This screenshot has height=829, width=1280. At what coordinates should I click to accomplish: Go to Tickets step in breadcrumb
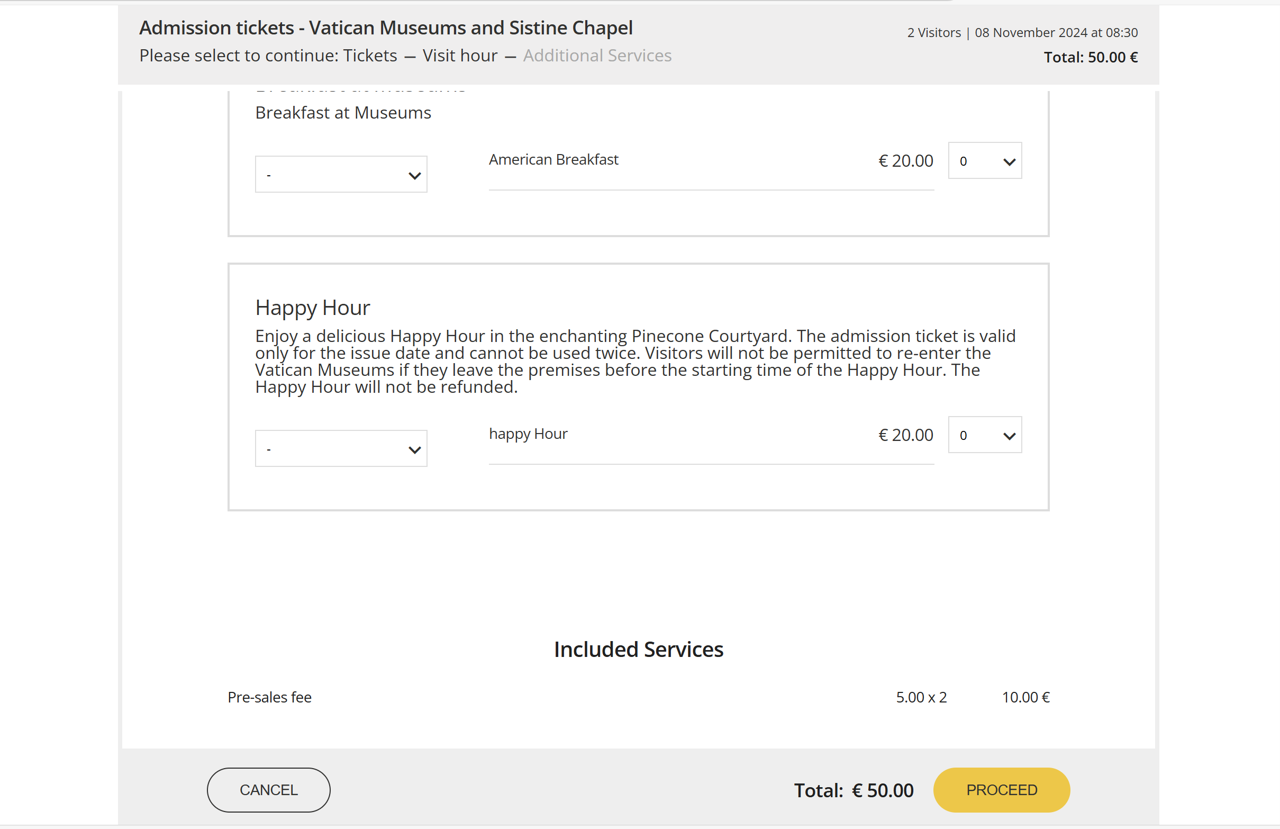pos(370,56)
